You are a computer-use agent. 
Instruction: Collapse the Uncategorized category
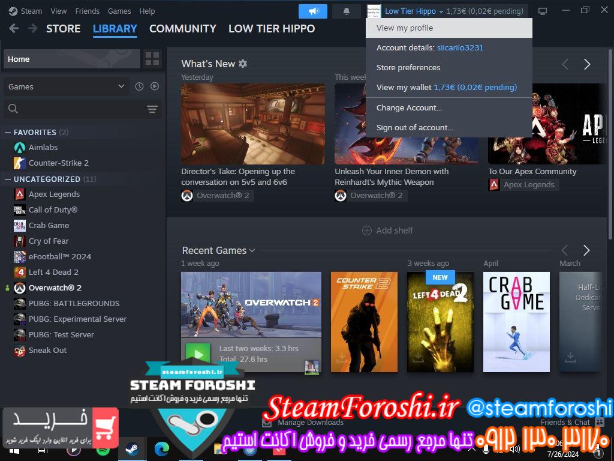[8, 179]
